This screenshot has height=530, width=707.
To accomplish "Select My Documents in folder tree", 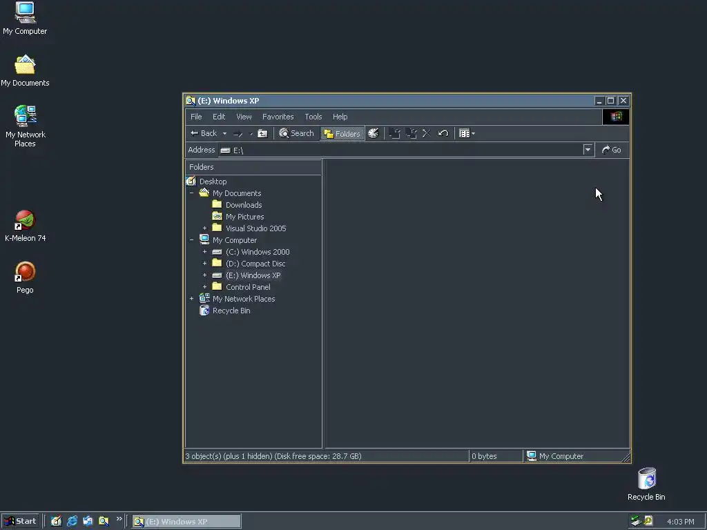I will pyautogui.click(x=237, y=193).
